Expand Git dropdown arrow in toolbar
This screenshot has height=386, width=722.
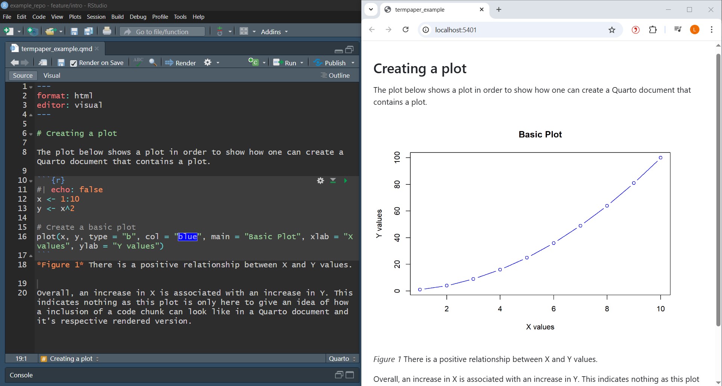[x=230, y=32]
